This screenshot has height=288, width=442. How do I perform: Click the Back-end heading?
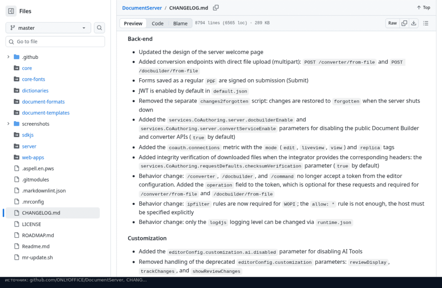point(140,39)
